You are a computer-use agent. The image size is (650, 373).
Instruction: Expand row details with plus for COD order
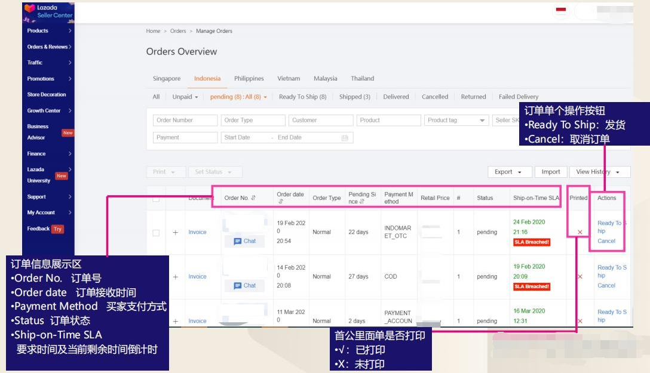(x=176, y=277)
